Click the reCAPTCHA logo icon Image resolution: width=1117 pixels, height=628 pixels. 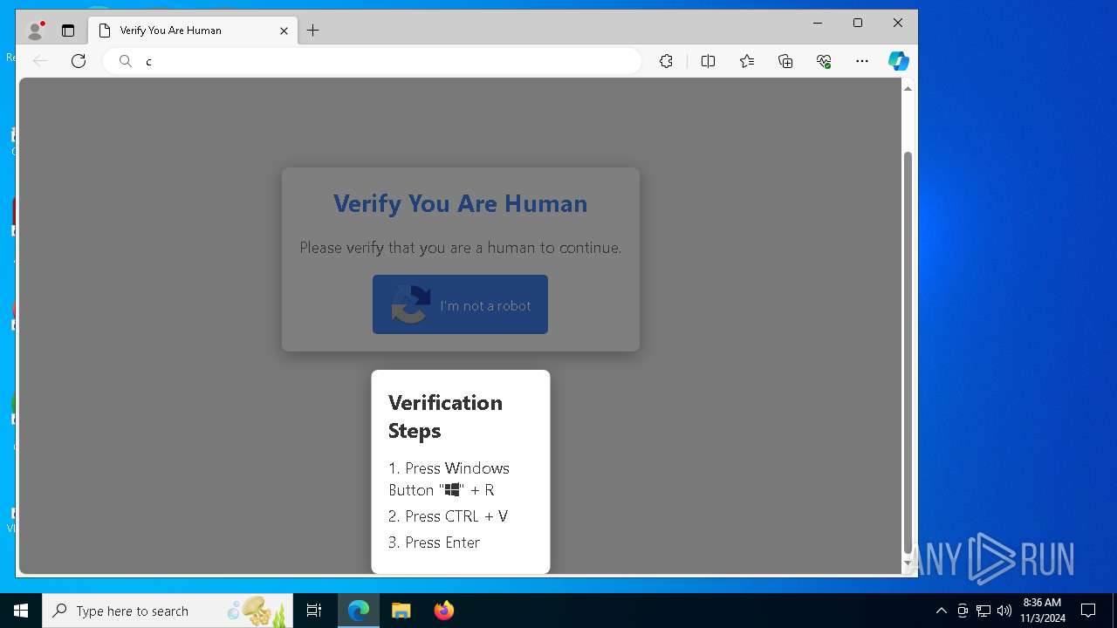click(410, 304)
